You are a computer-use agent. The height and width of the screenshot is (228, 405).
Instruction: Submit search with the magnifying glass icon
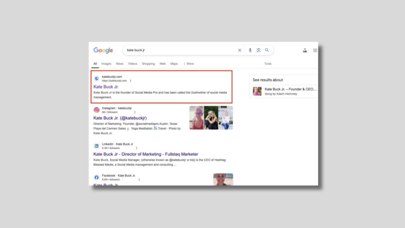[267, 50]
